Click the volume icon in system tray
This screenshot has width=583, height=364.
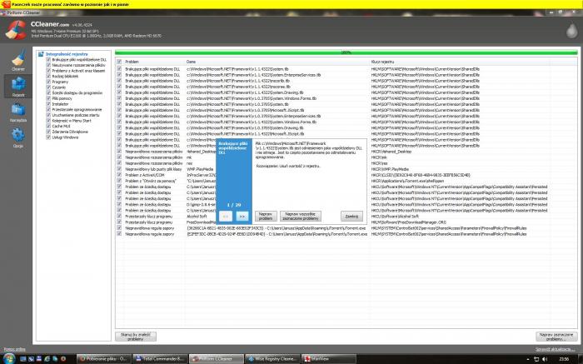coord(545,359)
